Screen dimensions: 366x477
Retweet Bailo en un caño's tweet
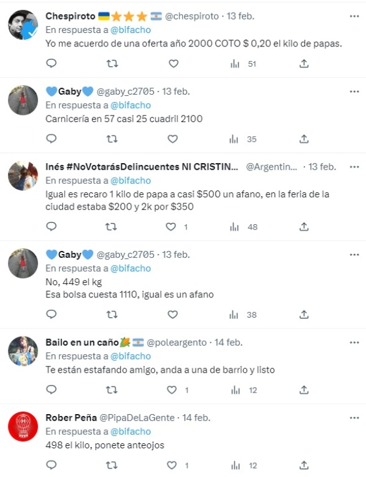tap(112, 390)
